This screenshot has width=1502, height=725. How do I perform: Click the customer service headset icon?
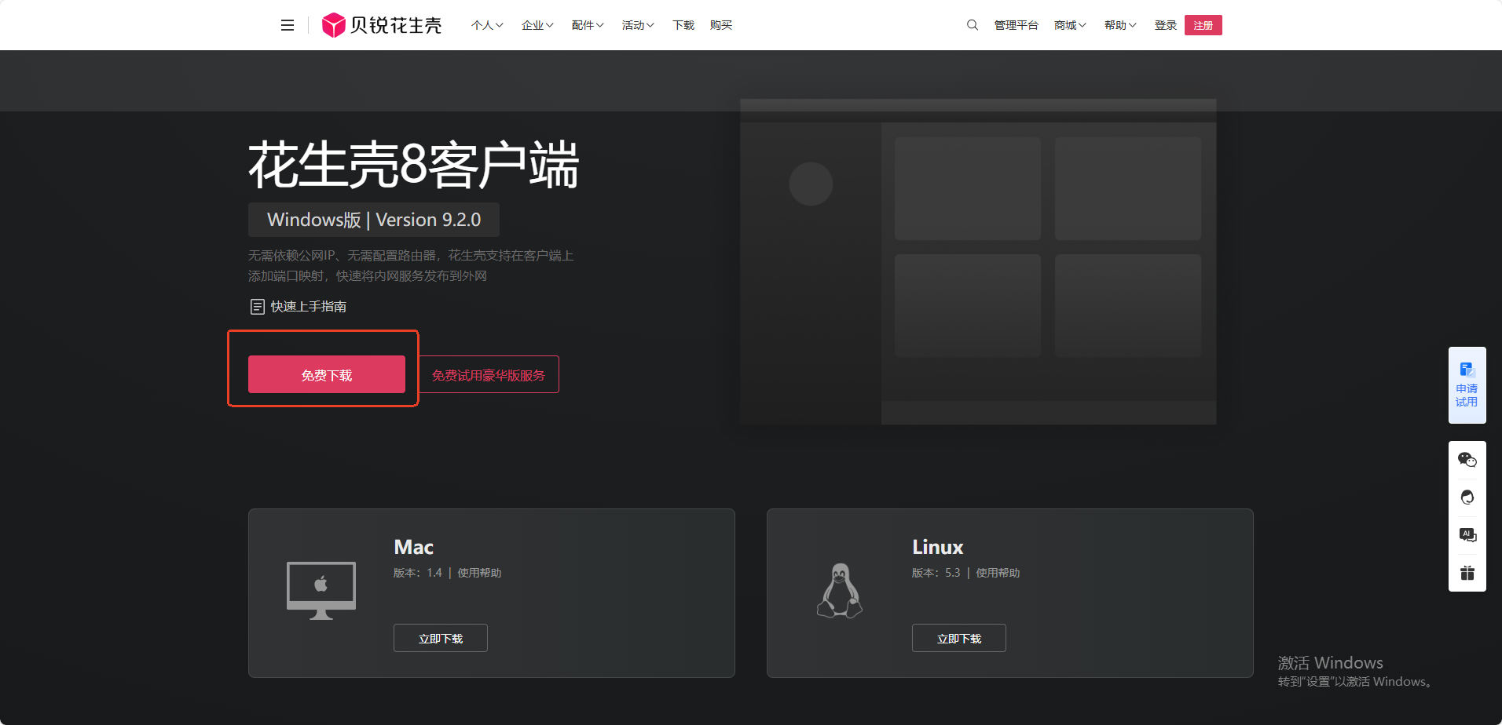point(1467,497)
